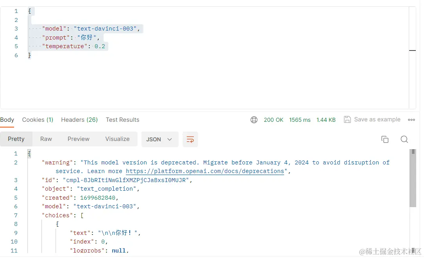Viewport: 424px width, 258px height.
Task: Open search in response with magnifier icon
Action: pyautogui.click(x=404, y=139)
